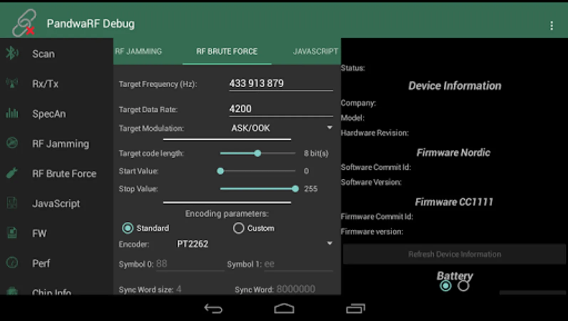Viewport: 568px width, 321px height.
Task: Select the second Battery radio button
Action: click(x=463, y=286)
